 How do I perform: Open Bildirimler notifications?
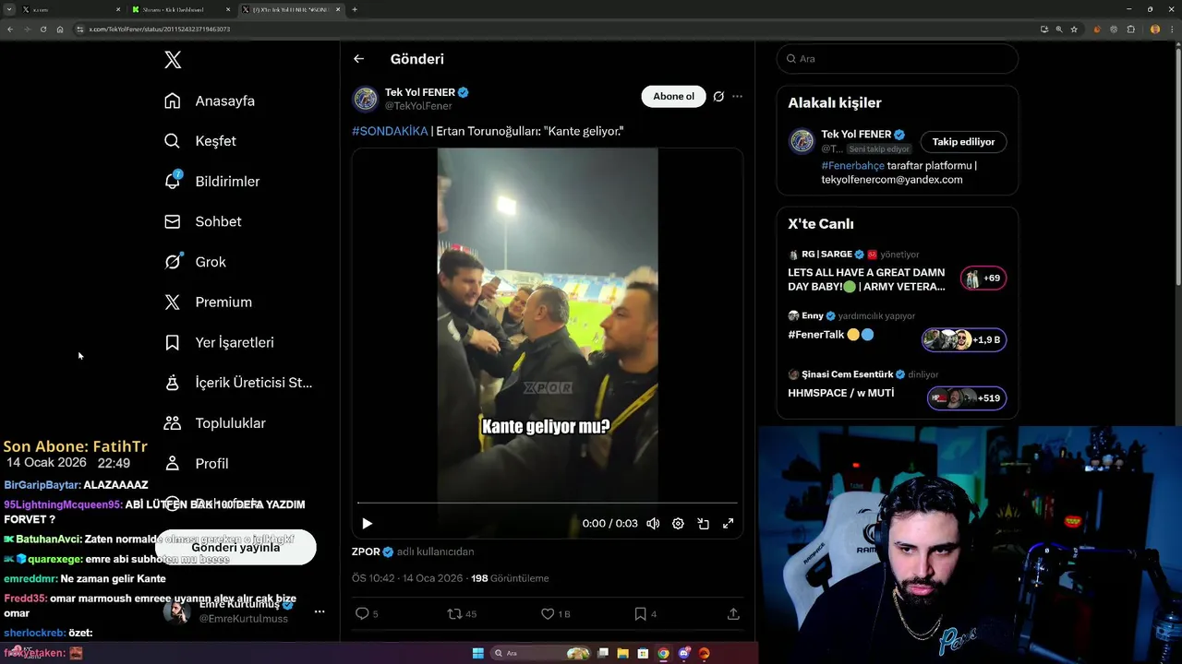click(x=211, y=182)
